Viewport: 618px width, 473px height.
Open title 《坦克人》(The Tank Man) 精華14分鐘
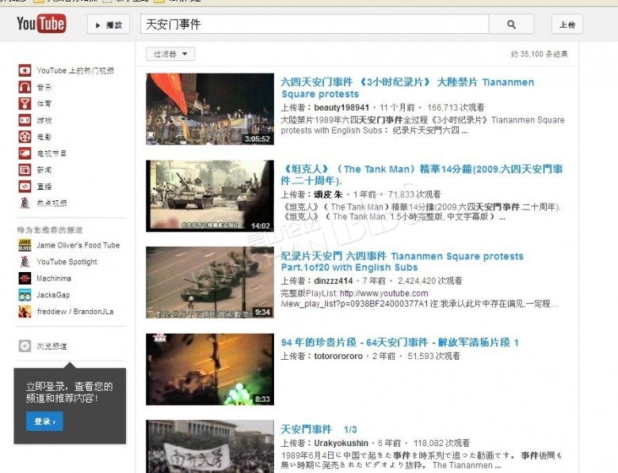tap(422, 175)
